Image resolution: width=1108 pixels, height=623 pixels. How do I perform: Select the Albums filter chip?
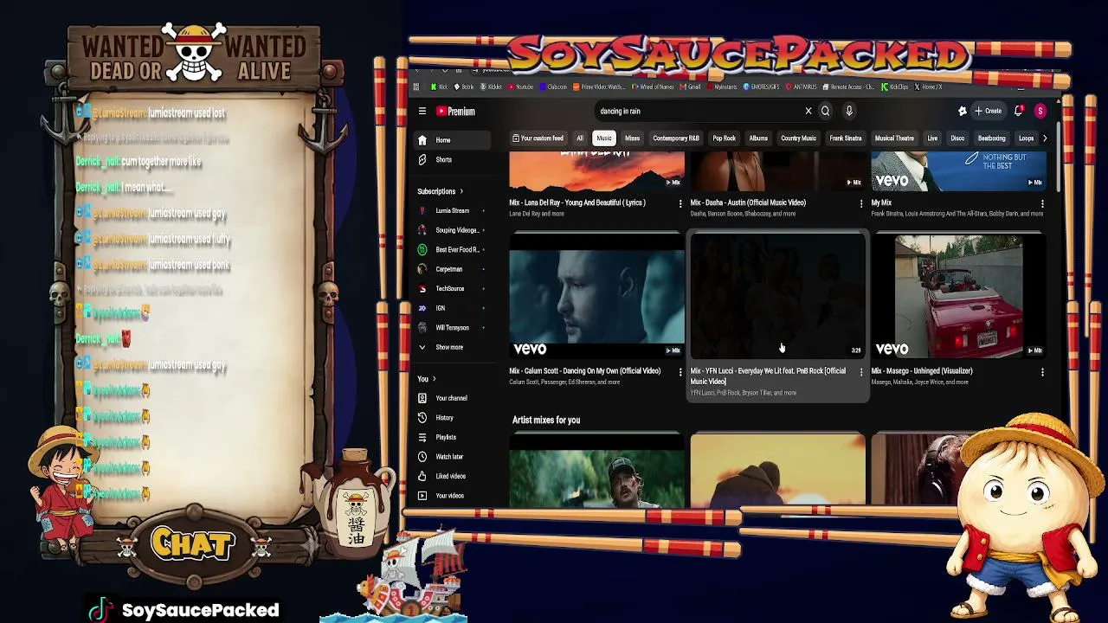click(x=758, y=138)
